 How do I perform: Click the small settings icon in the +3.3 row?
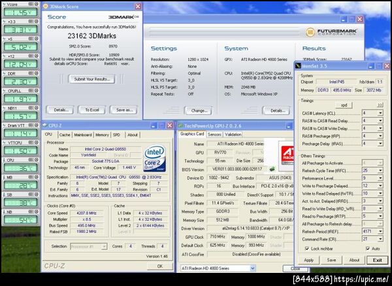31,22
